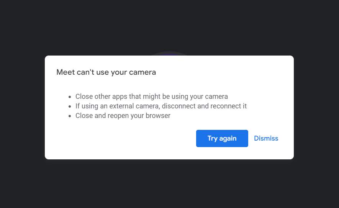Image resolution: width=339 pixels, height=208 pixels.
Task: Dismiss the camera error dialog
Action: pyautogui.click(x=266, y=138)
